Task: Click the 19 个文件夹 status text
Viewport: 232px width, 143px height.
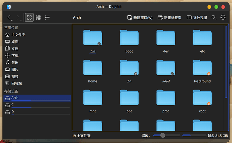Action: point(81,136)
